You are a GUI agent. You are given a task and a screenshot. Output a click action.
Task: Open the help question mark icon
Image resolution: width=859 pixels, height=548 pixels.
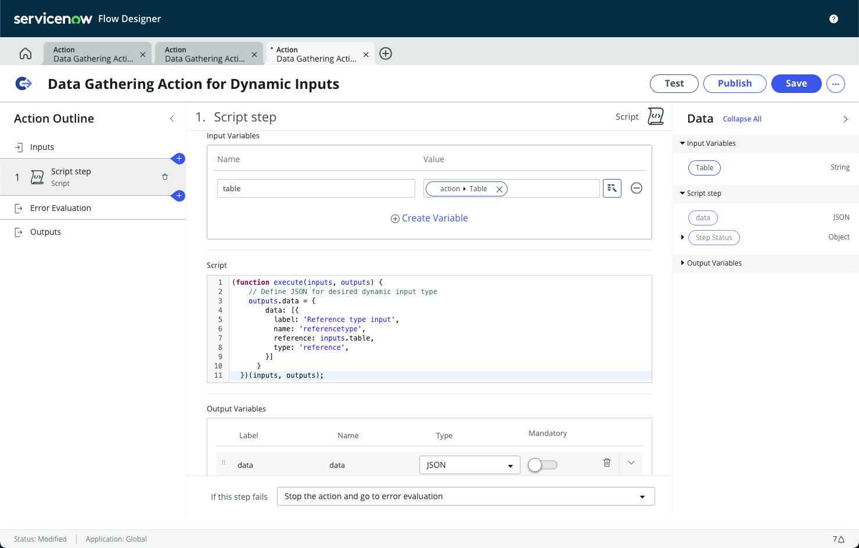(833, 19)
